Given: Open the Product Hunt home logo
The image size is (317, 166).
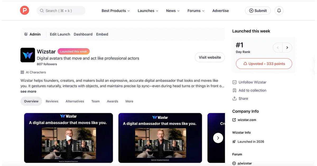Looking at the screenshot, I should click(x=25, y=11).
